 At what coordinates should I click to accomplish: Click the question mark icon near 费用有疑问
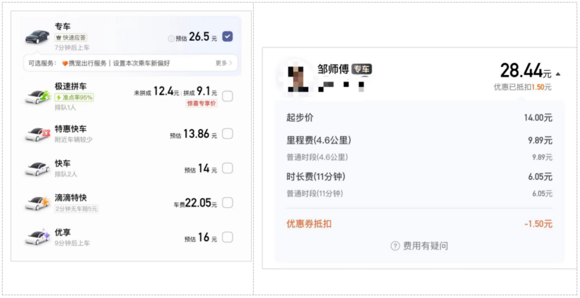[395, 246]
